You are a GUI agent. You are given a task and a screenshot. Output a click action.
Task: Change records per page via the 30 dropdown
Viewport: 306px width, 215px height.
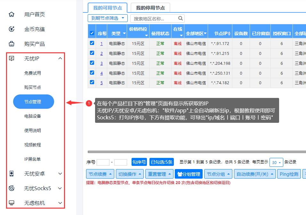tap(276, 162)
